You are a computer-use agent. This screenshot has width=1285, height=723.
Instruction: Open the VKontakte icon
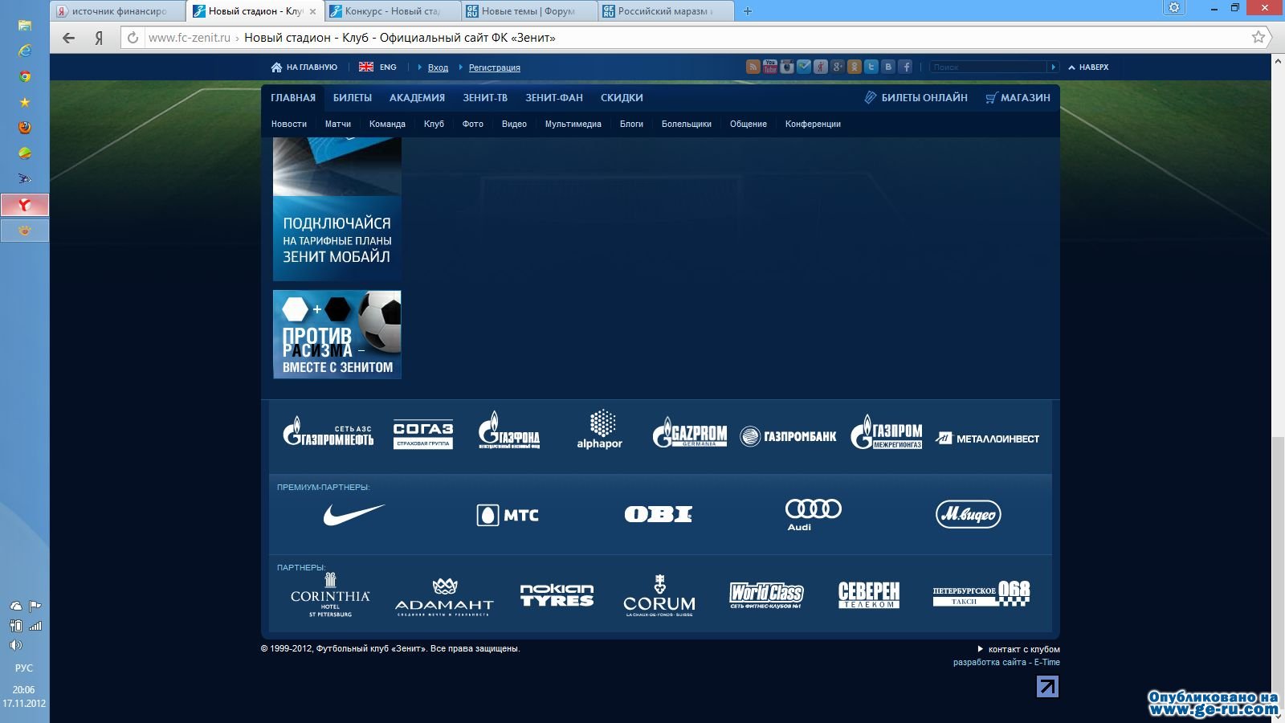(888, 67)
